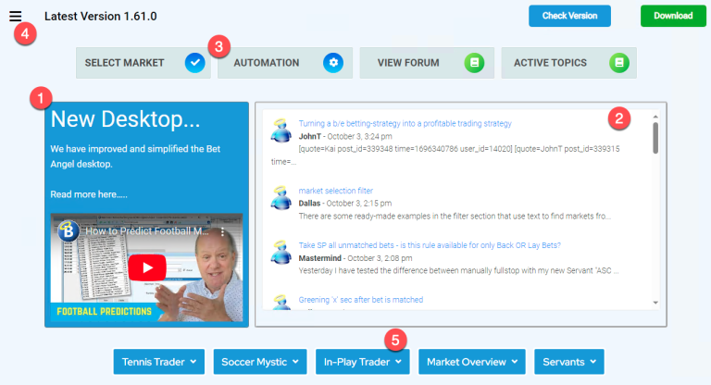Viewport: 711px width, 385px height.
Task: Open 'Greening x sec after bet is matched' topic
Action: click(360, 299)
